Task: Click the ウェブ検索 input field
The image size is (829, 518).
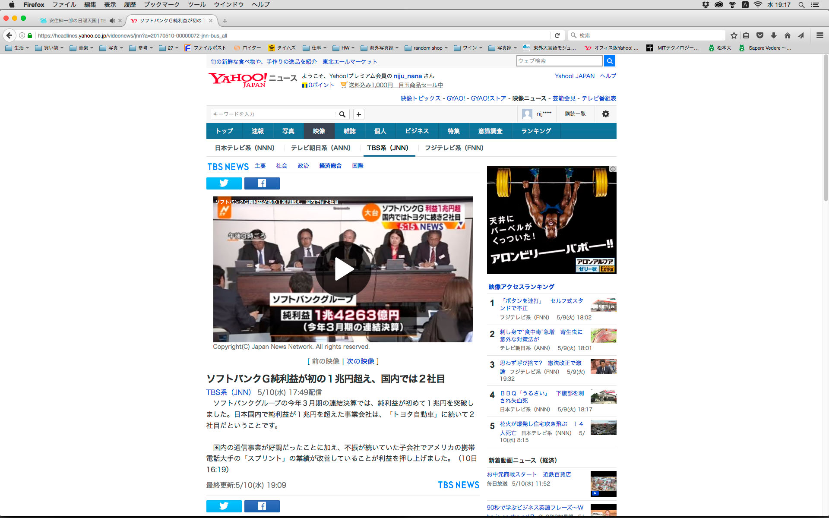Action: point(559,61)
